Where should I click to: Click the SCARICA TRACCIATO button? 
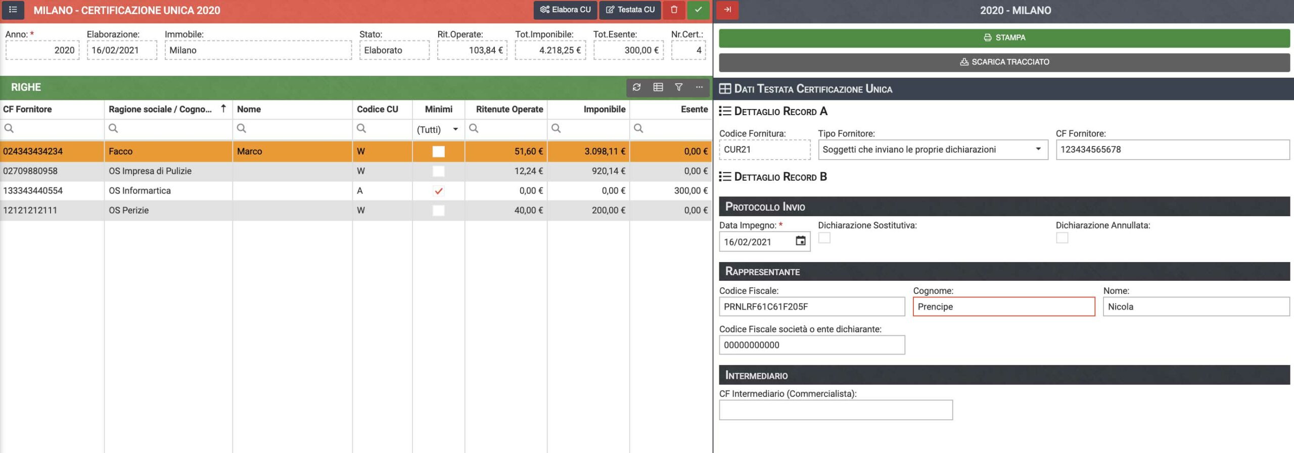coord(1004,62)
